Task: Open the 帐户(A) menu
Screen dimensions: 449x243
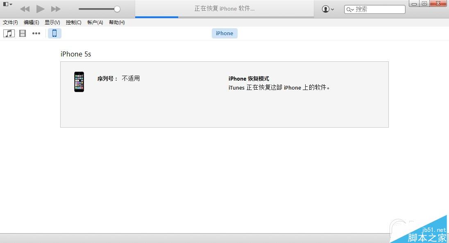Action: point(95,22)
